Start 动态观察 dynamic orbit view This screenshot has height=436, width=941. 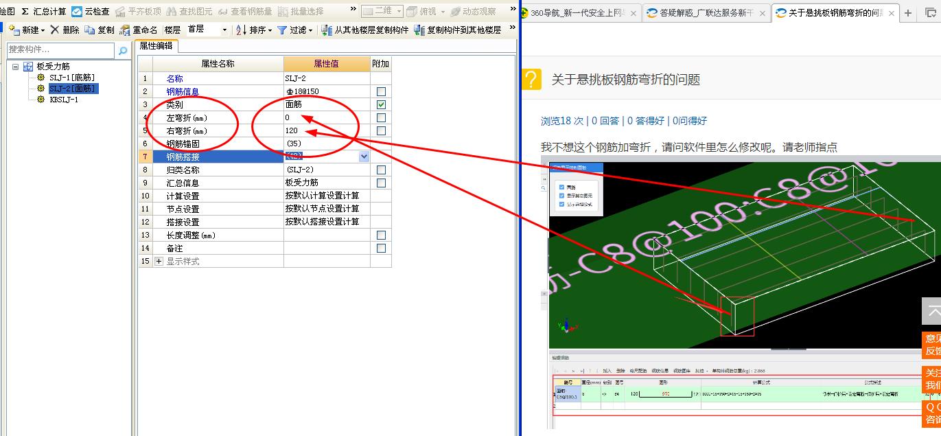point(473,12)
